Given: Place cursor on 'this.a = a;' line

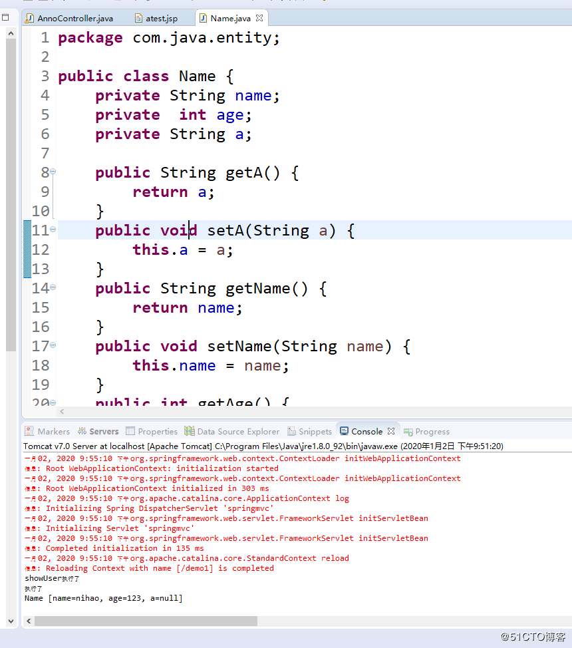Looking at the screenshot, I should click(x=183, y=249).
